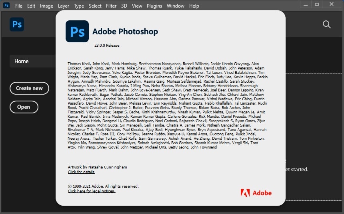Open the search magnifier icon
The image size is (344, 214).
(x=327, y=24)
